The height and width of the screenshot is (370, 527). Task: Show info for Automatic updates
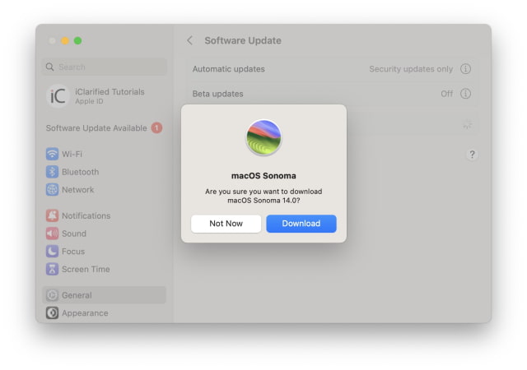pos(466,69)
